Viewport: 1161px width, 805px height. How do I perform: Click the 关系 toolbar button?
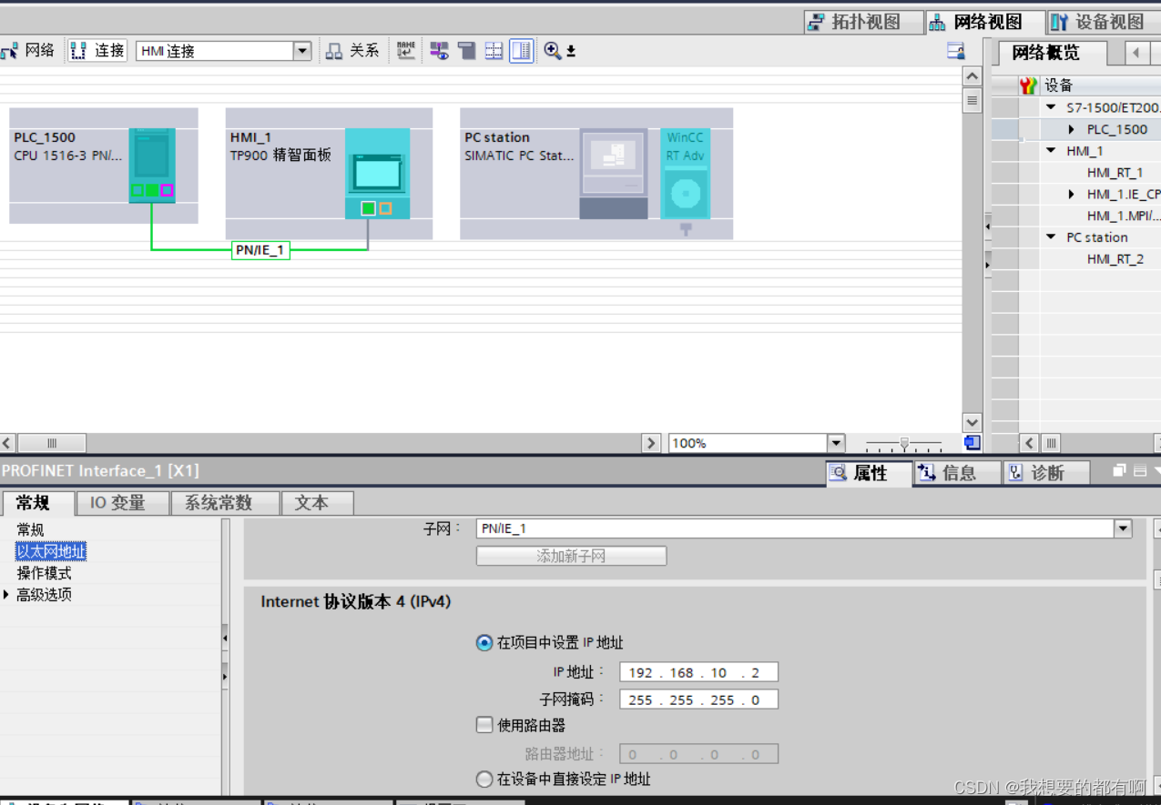(352, 51)
